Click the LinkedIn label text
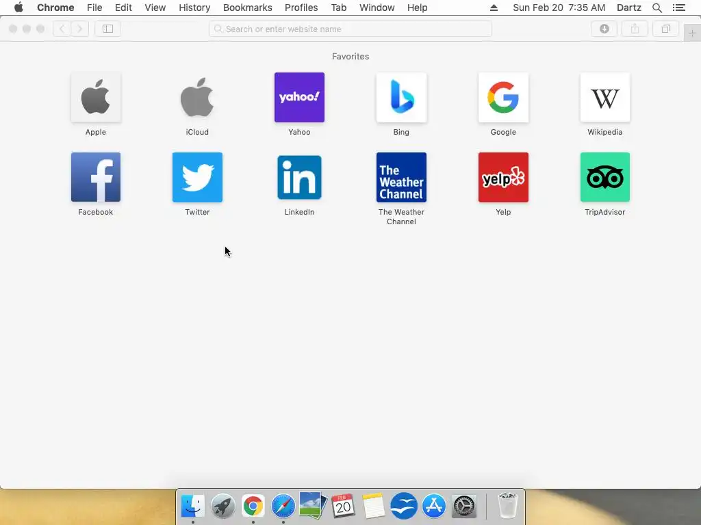Viewport: 701px width, 525px height. click(299, 212)
